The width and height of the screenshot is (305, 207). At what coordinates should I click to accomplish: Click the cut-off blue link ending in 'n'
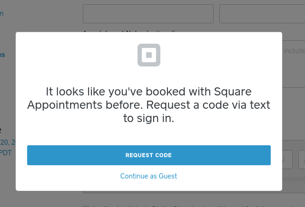[1, 14]
